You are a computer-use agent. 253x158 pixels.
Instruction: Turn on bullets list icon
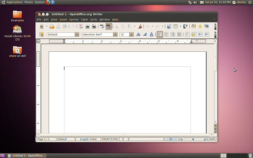point(194,34)
